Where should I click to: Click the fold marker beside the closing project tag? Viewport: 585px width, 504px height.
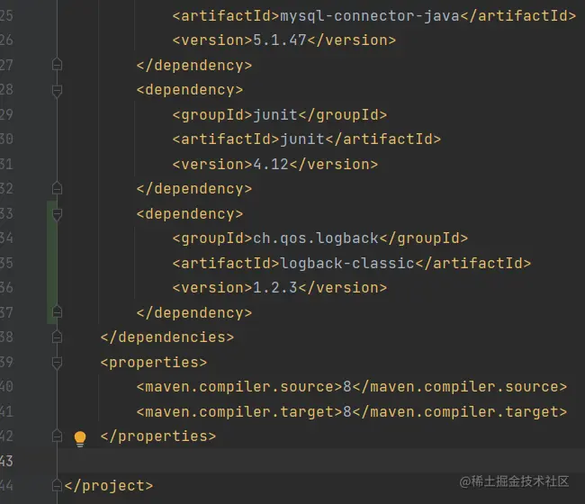tap(57, 485)
